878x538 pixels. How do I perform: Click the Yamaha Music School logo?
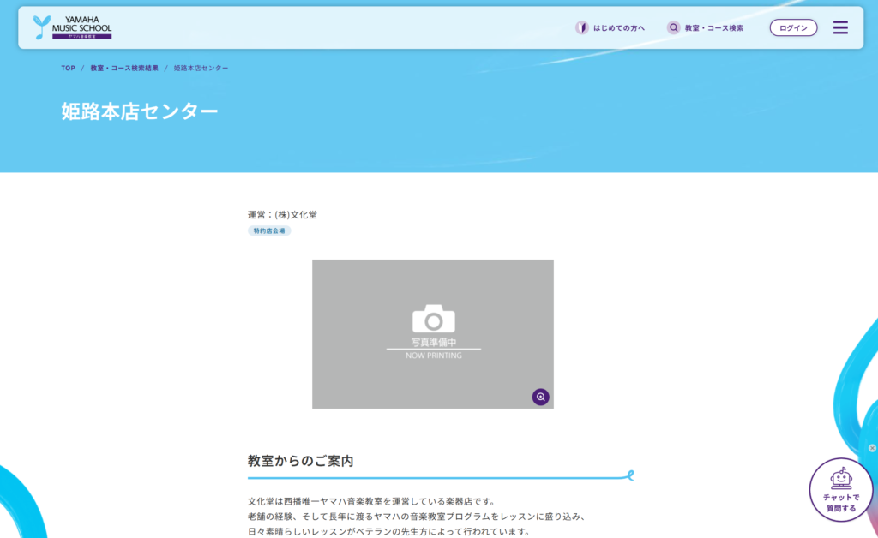[x=72, y=27]
